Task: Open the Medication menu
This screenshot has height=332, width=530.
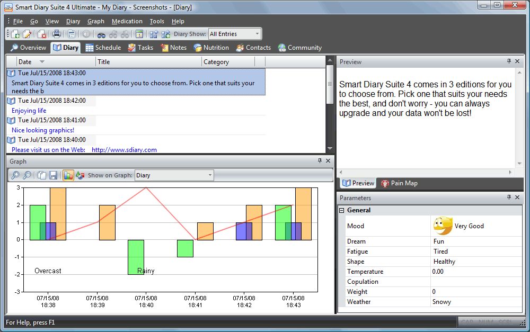Action: point(127,21)
